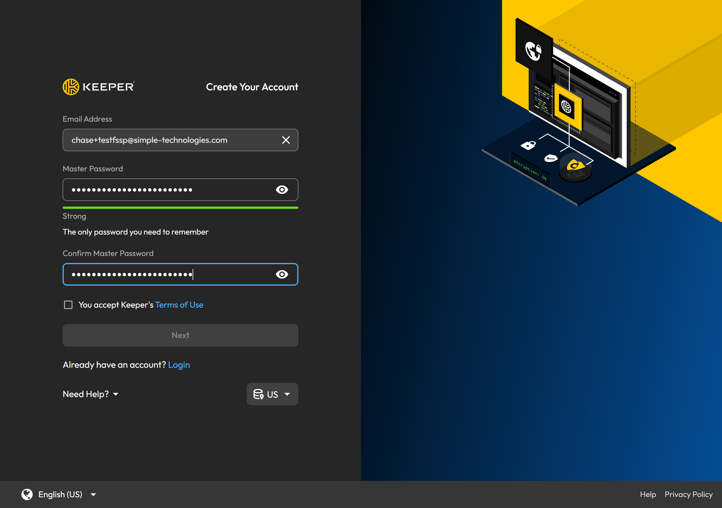
Task: Click "The only password you need to remember"
Action: click(135, 232)
